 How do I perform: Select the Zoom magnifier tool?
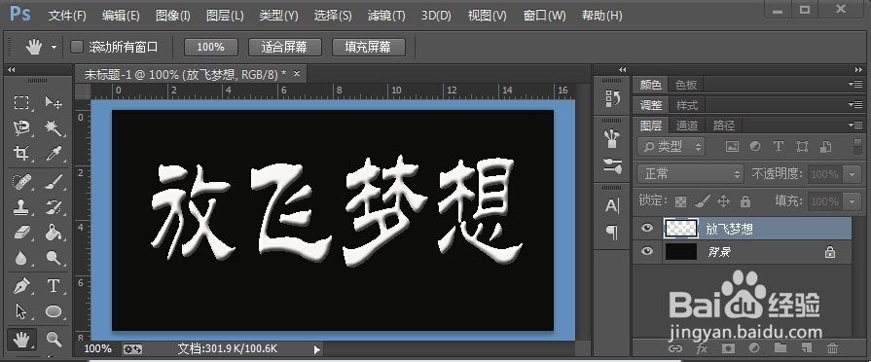point(54,339)
